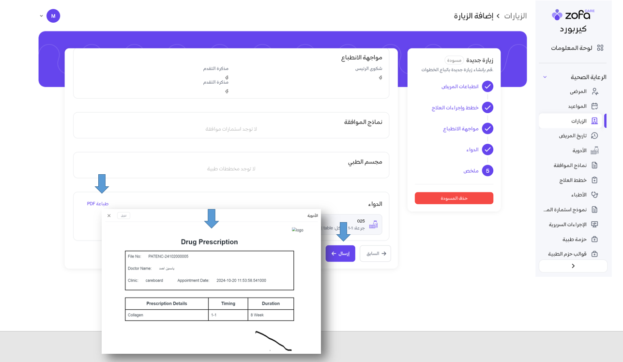Image resolution: width=623 pixels, height=362 pixels.
Task: Select Treatment Plans (خطط العلاج) in sidebar
Action: (573, 180)
